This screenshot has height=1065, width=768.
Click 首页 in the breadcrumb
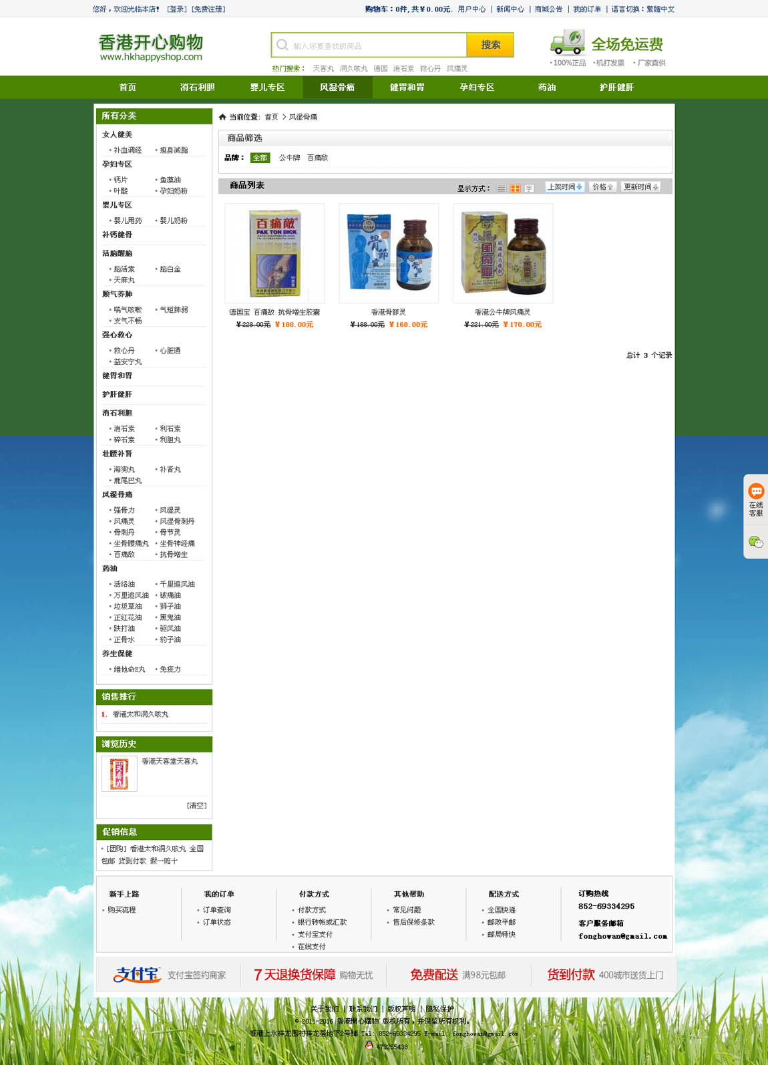click(271, 117)
